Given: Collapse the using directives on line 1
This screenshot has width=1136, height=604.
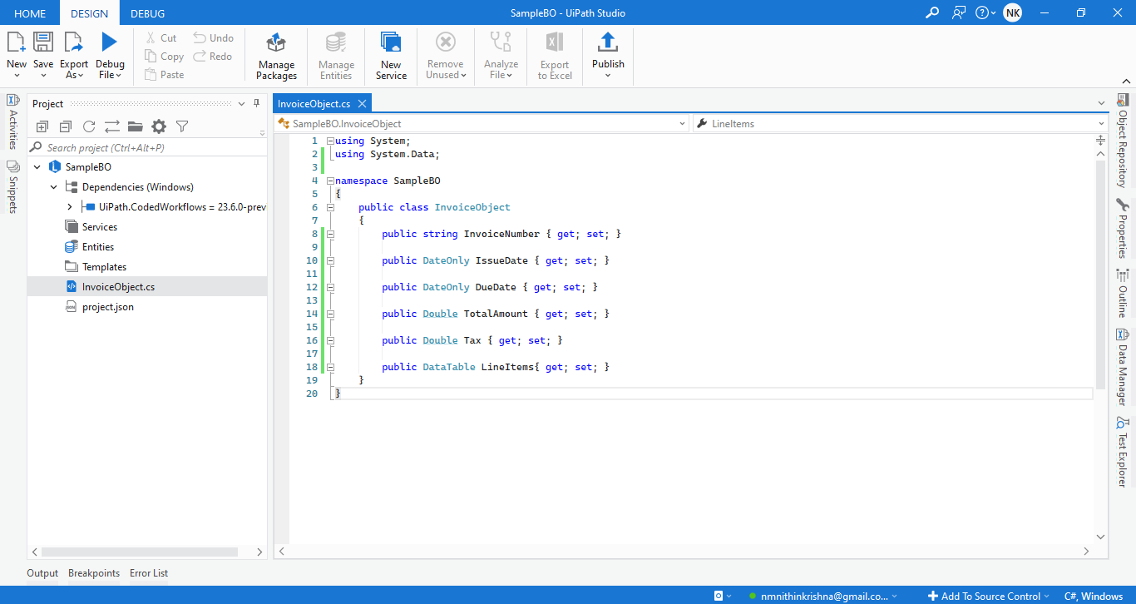Looking at the screenshot, I should pos(330,141).
